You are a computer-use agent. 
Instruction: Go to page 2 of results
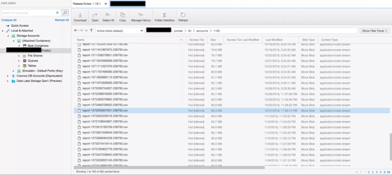369,172
